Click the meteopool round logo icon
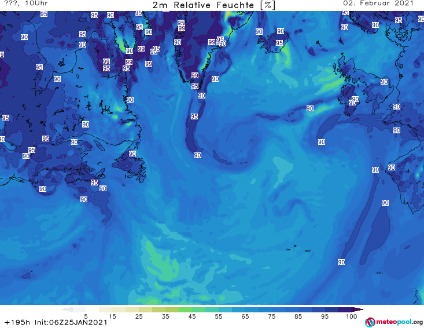 click(370, 322)
